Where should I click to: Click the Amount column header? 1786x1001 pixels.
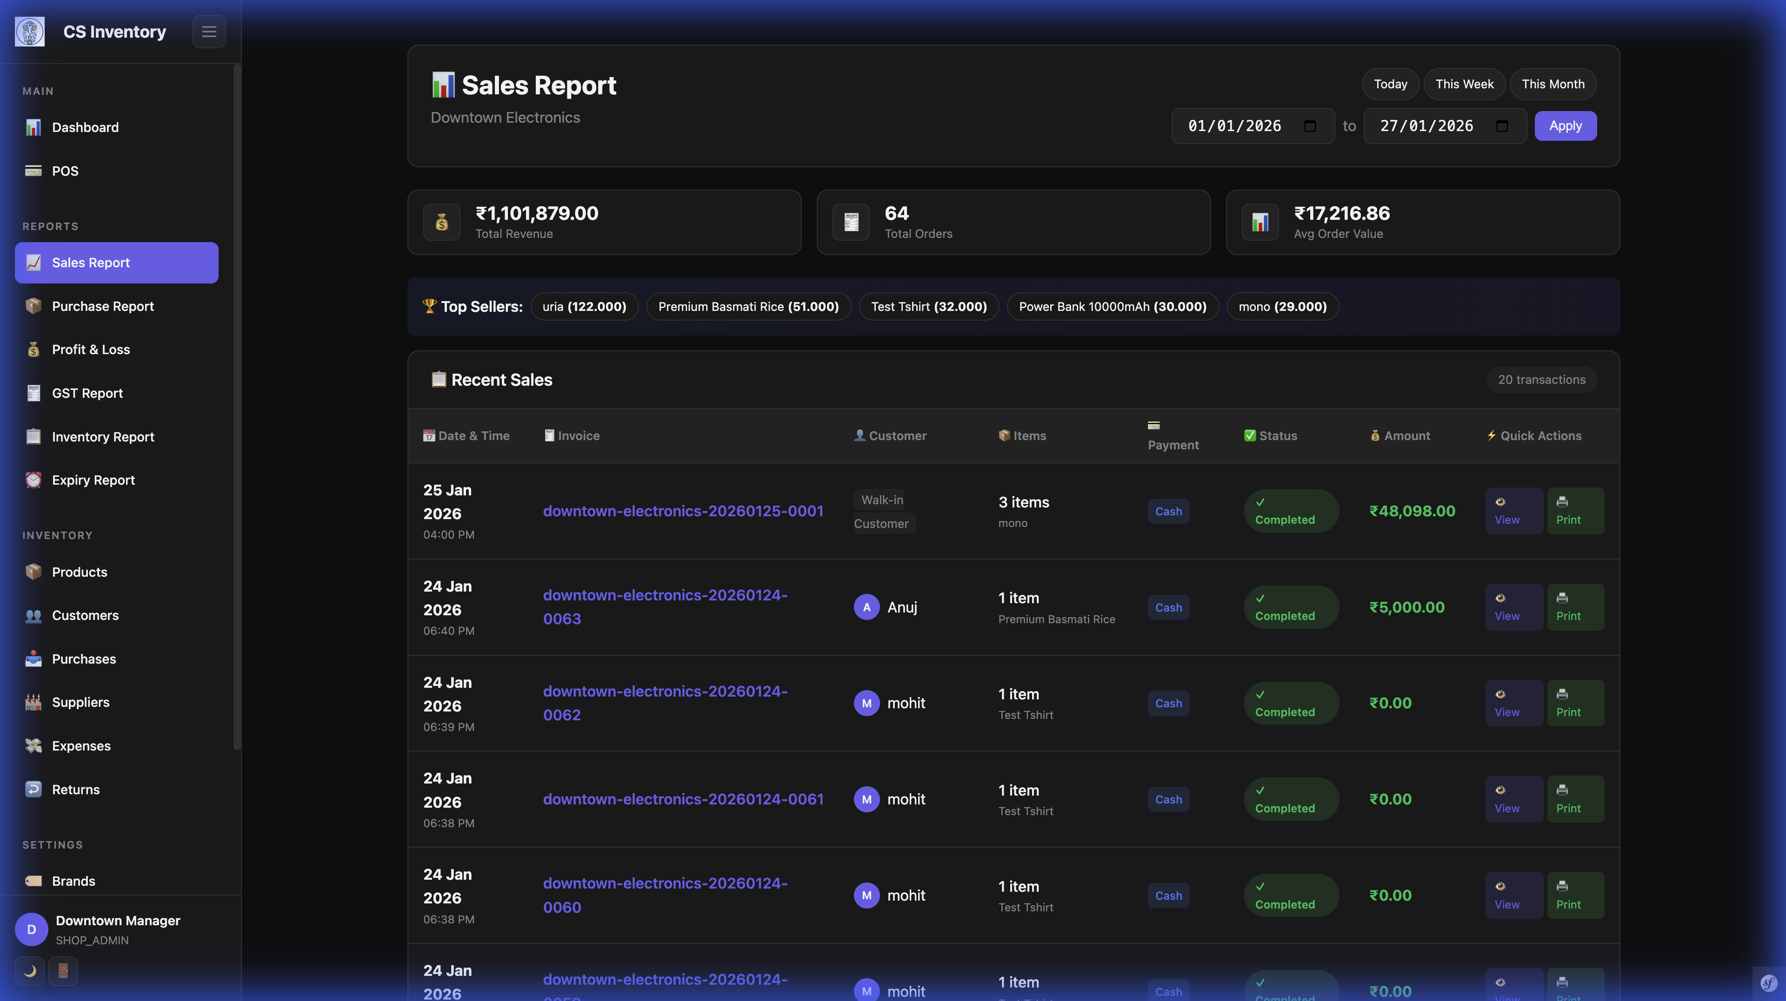pos(1400,436)
